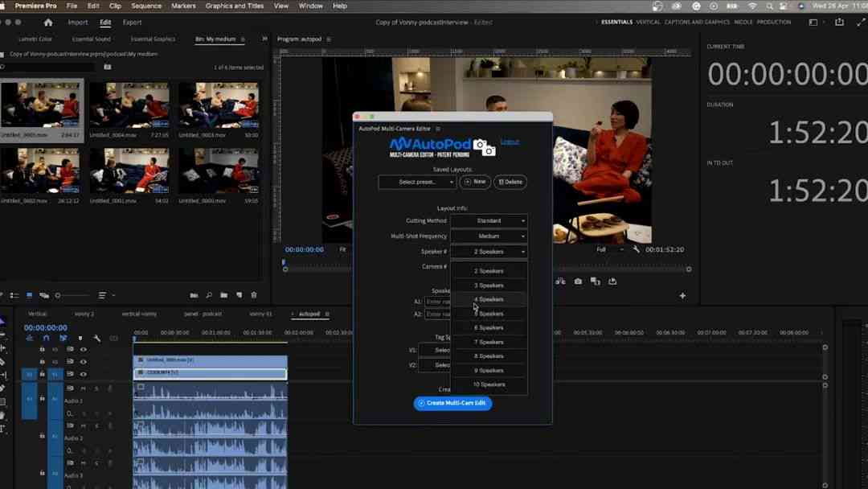This screenshot has height=489, width=868.
Task: Toggle Linked Selection in timeline
Action: tap(63, 338)
